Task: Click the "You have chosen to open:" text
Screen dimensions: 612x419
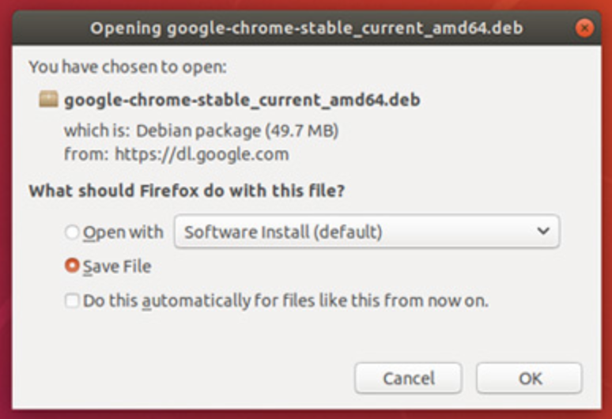Action: tap(127, 66)
